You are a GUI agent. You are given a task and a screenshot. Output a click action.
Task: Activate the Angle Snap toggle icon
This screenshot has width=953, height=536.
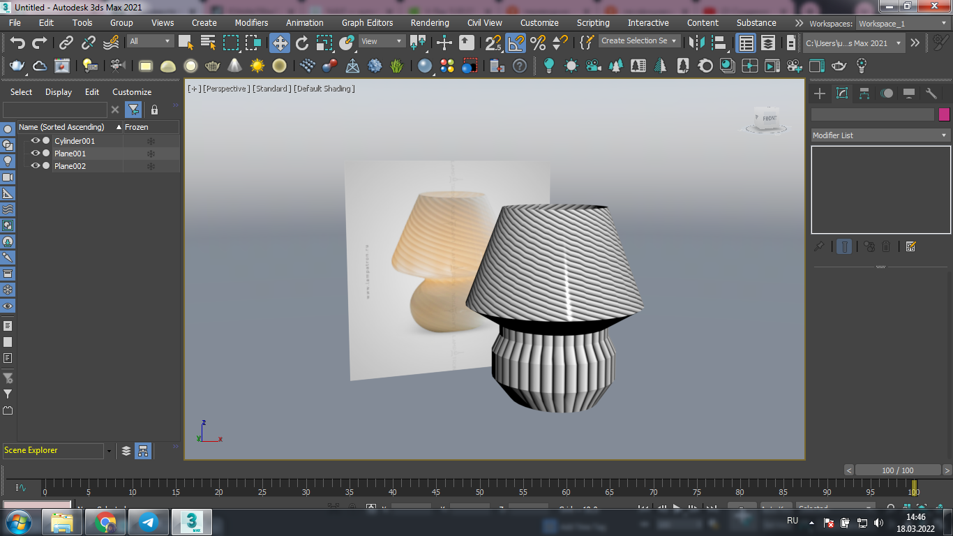[516, 43]
